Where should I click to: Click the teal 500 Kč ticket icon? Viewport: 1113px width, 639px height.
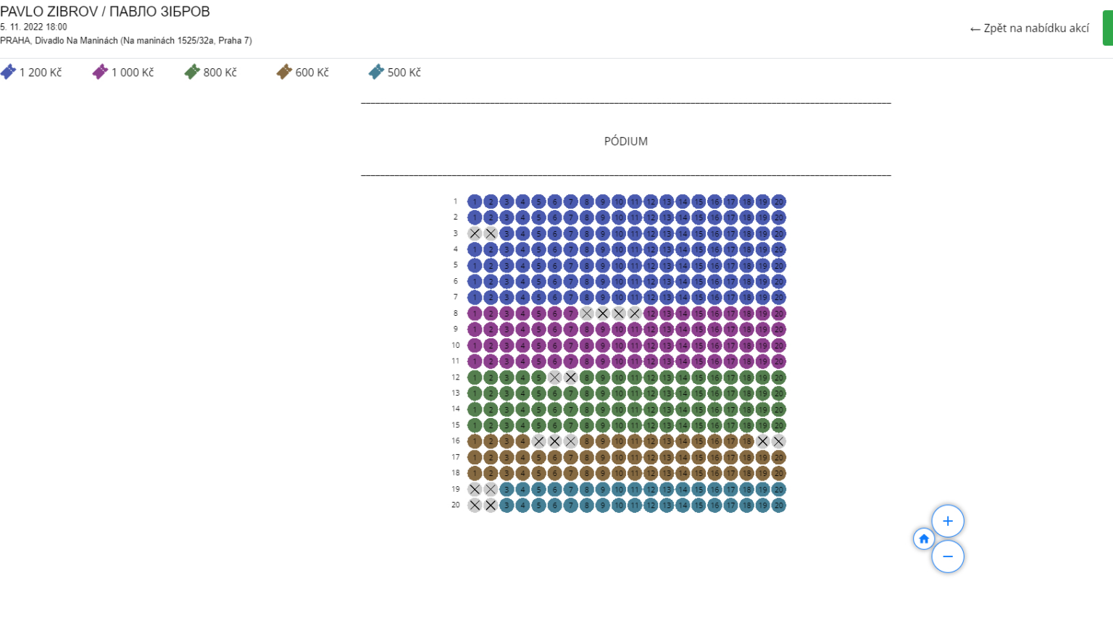click(376, 72)
